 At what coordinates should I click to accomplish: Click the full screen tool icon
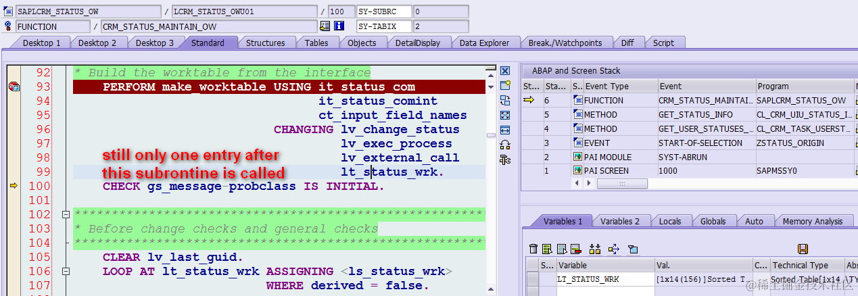tap(504, 115)
